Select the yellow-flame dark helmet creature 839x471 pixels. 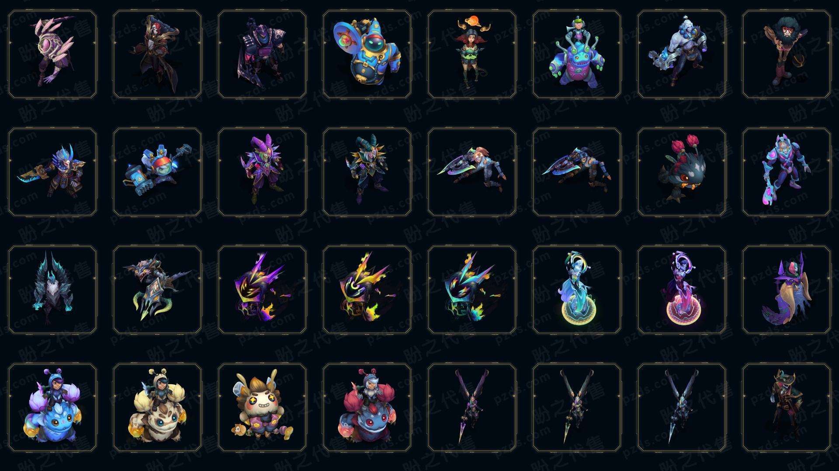click(x=367, y=290)
